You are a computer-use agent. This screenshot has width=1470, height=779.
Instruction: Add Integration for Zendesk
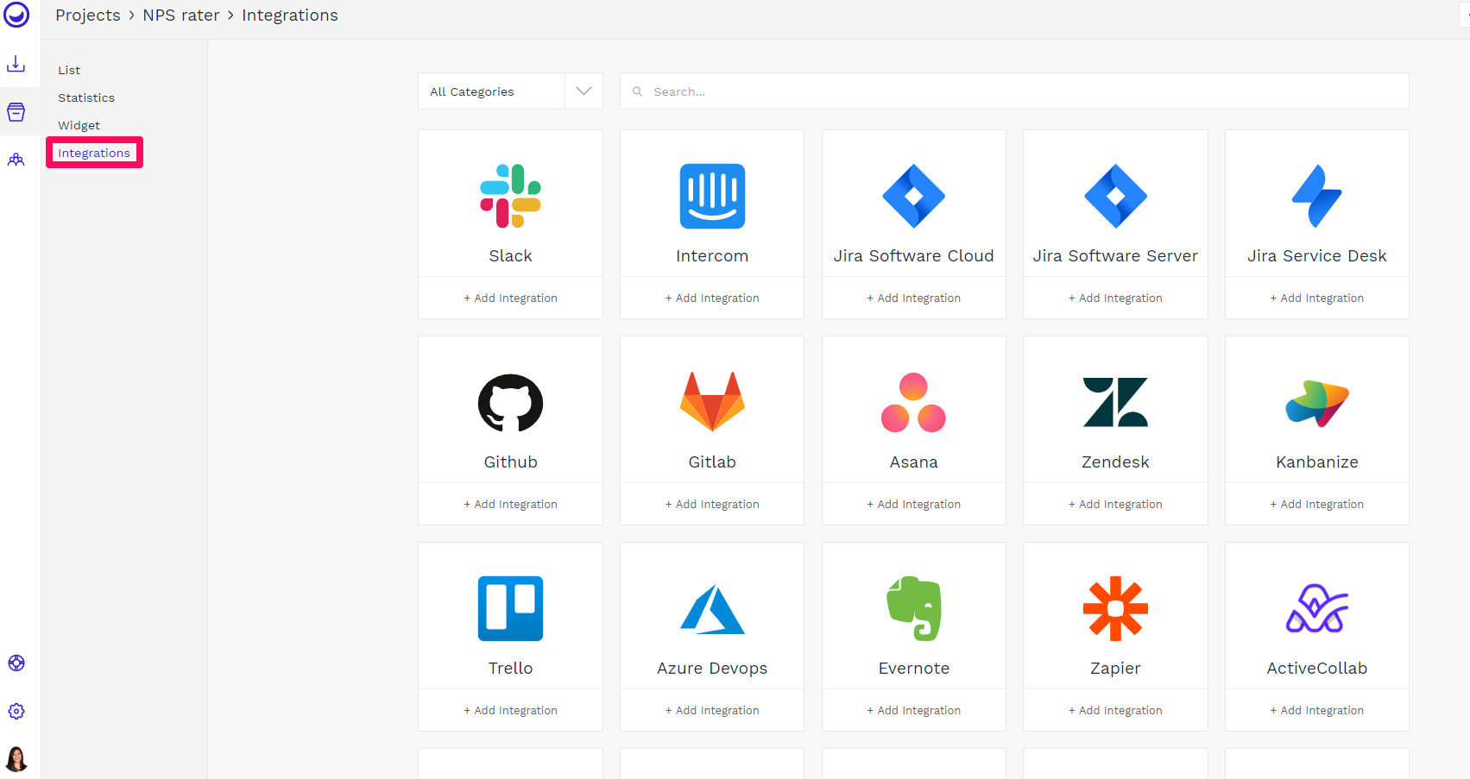pos(1115,504)
